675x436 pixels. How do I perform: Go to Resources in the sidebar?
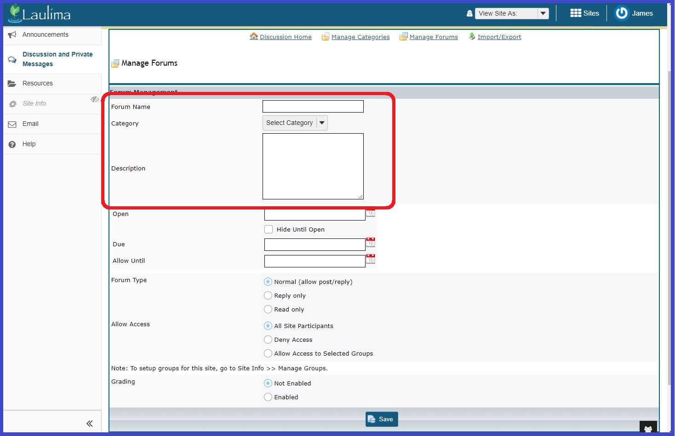click(x=38, y=83)
